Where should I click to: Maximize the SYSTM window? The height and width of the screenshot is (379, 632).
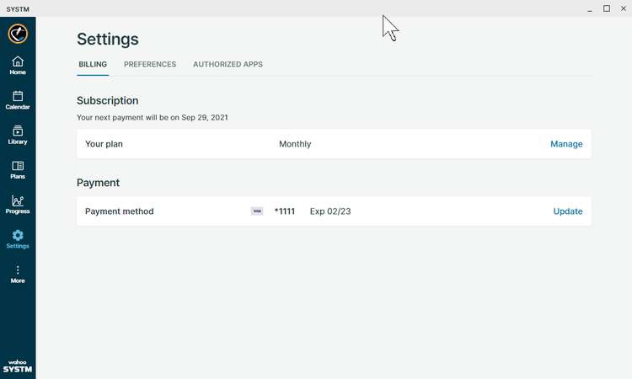pos(606,8)
